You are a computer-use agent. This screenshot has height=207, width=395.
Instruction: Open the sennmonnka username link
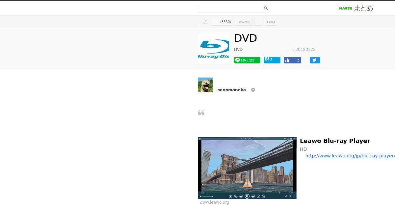[x=232, y=90]
